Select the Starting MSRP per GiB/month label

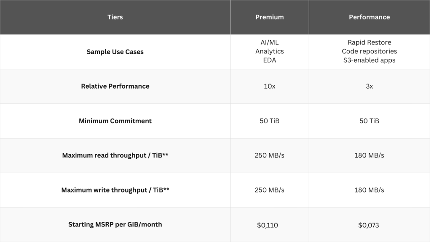click(x=115, y=224)
